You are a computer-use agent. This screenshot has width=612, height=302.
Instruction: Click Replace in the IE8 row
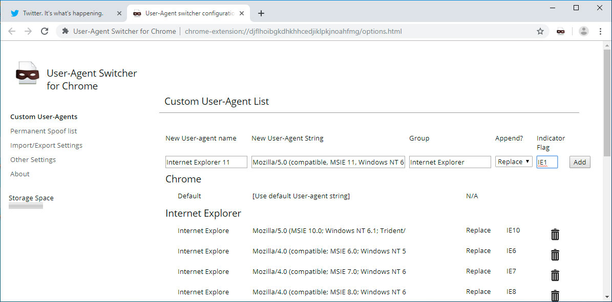point(478,291)
